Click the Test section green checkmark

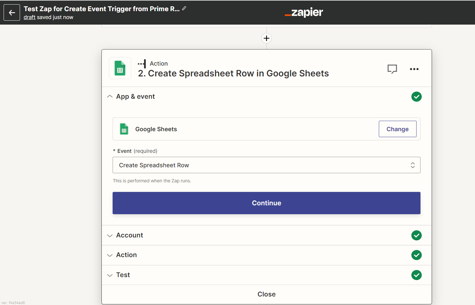pos(416,275)
